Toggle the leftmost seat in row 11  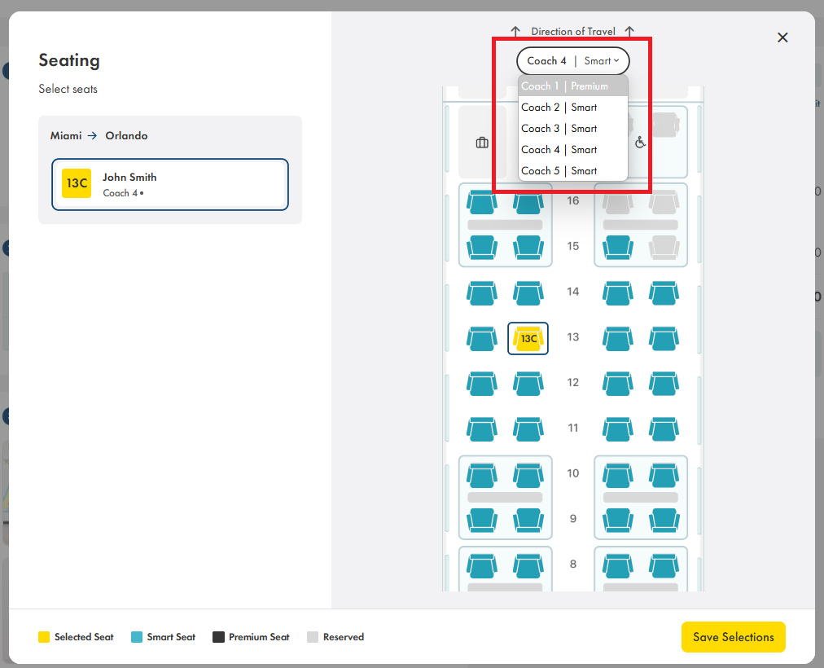tap(481, 428)
